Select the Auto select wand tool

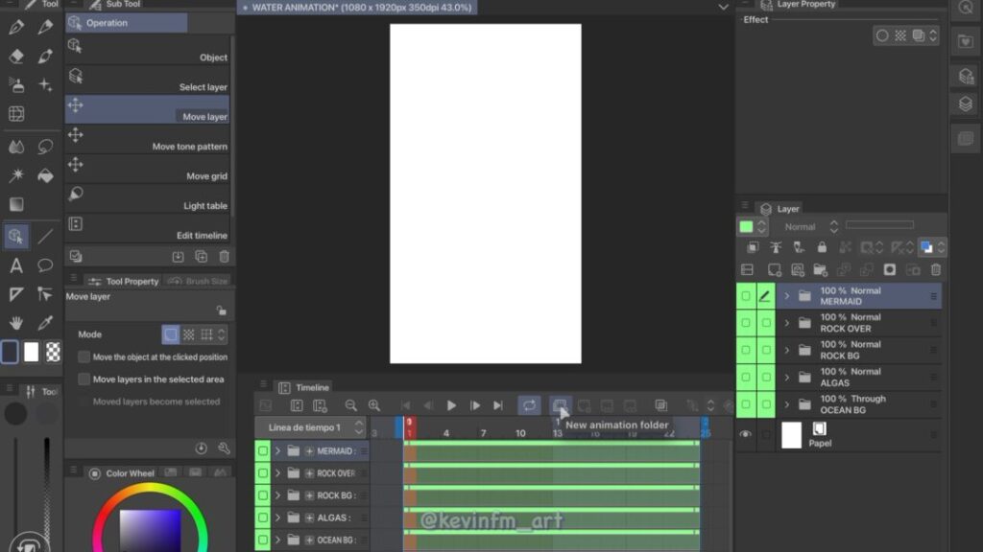click(16, 176)
